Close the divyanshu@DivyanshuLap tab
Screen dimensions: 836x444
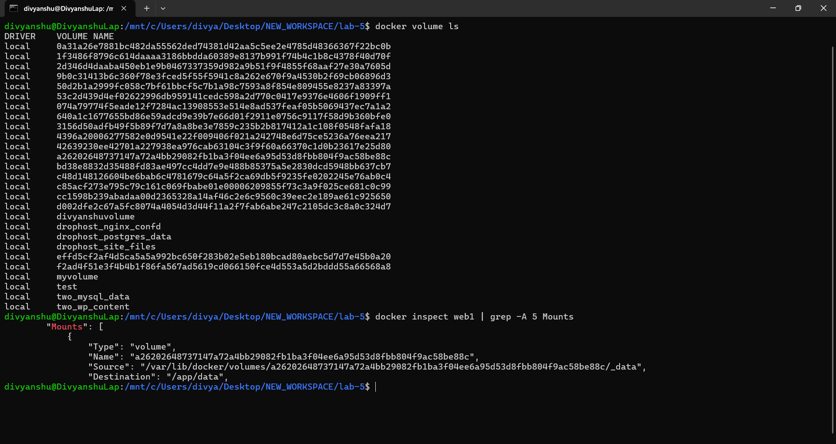(124, 8)
